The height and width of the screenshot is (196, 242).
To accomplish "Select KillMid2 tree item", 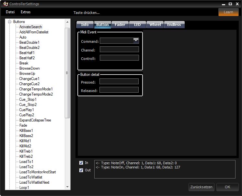I will tap(25, 146).
